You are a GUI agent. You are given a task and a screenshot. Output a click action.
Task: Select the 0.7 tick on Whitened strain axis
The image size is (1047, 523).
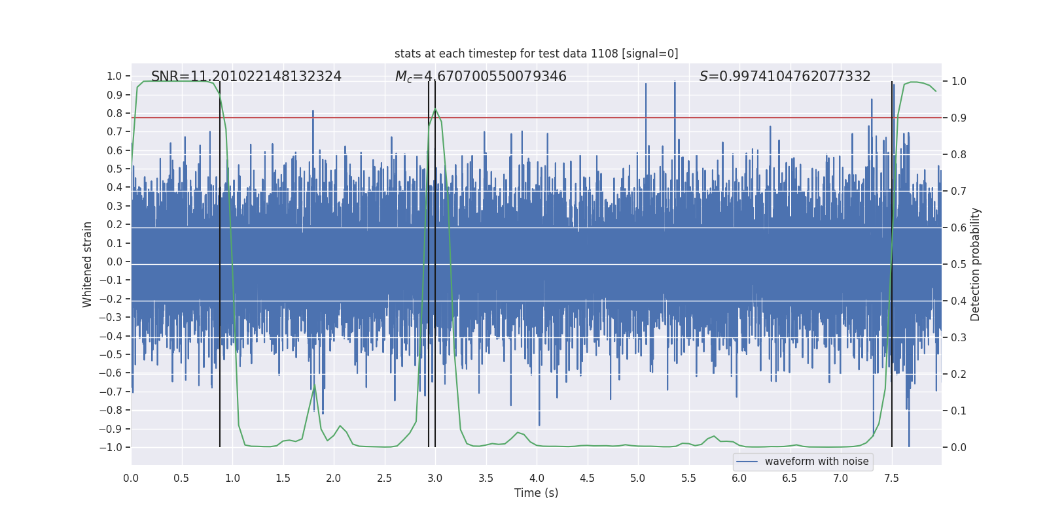[115, 132]
